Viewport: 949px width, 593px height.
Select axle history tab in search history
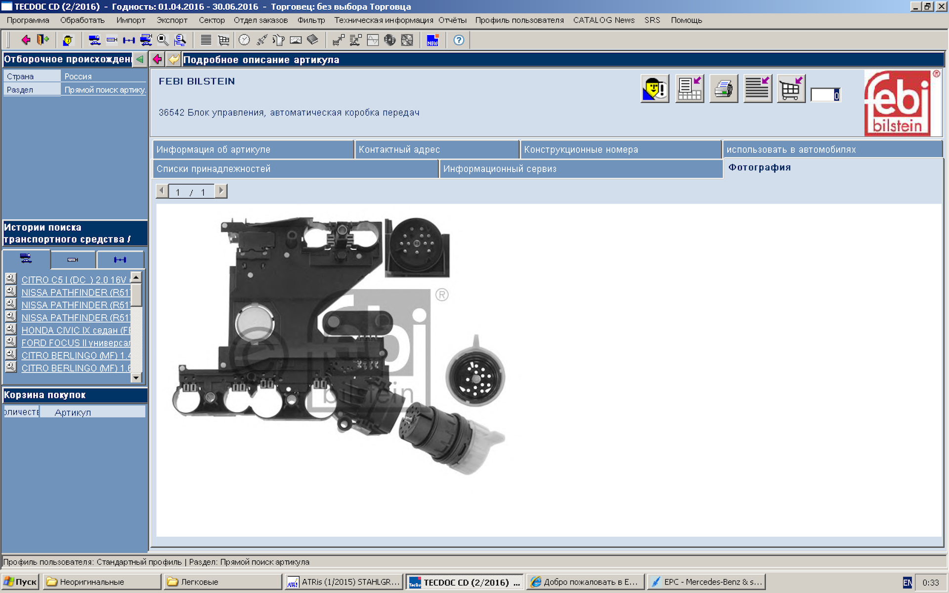click(120, 259)
